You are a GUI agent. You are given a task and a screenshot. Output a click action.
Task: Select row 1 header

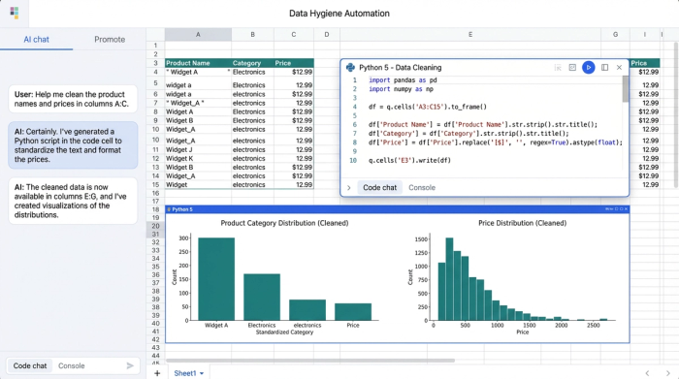[x=155, y=46]
